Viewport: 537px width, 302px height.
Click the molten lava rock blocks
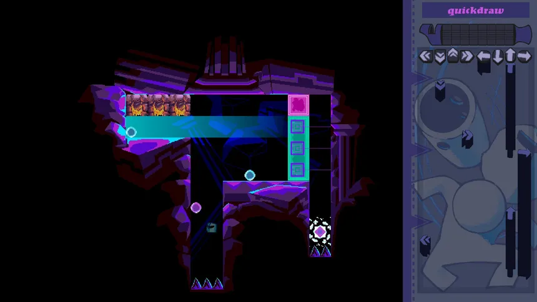pyautogui.click(x=158, y=105)
